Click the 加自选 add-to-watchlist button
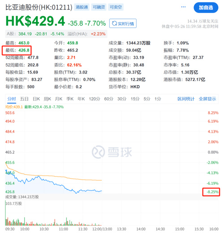 click(x=206, y=8)
